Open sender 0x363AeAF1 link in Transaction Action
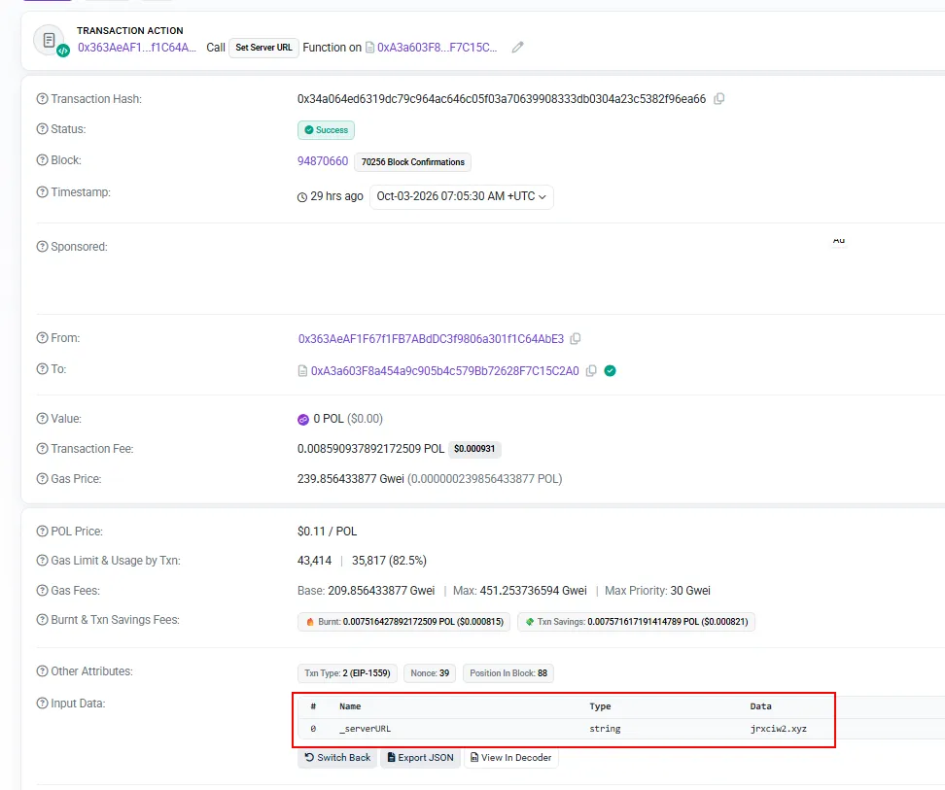This screenshot has width=945, height=790. pos(137,48)
